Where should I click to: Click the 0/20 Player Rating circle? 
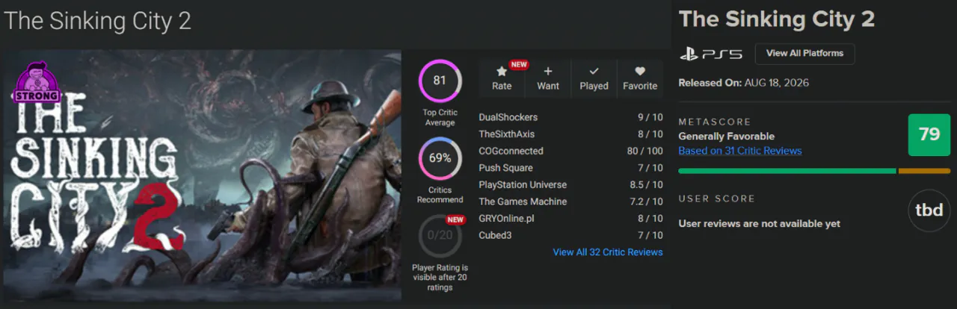coord(440,236)
